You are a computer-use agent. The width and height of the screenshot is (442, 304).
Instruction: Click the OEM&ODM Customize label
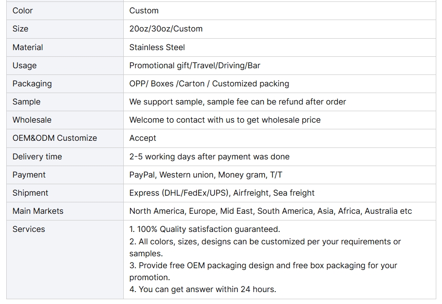[x=54, y=138]
